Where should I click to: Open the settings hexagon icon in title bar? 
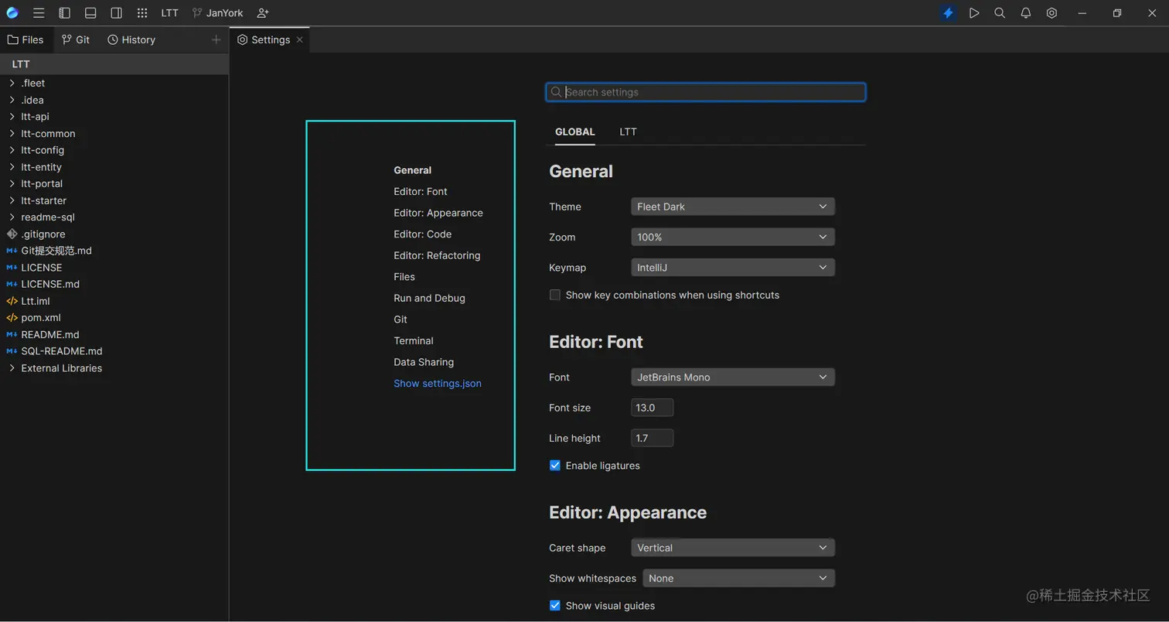1051,13
